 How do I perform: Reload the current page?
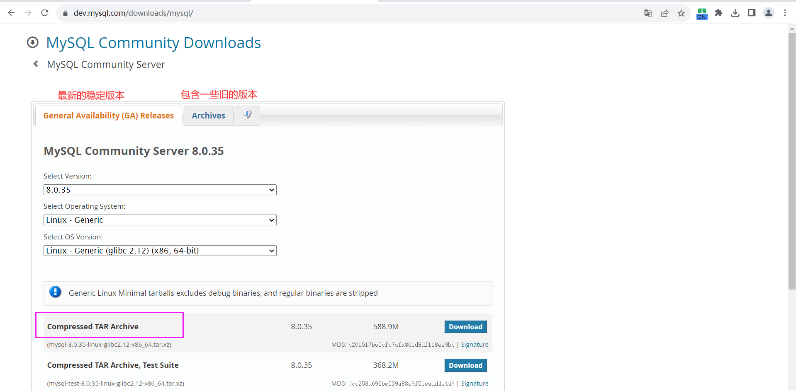45,13
